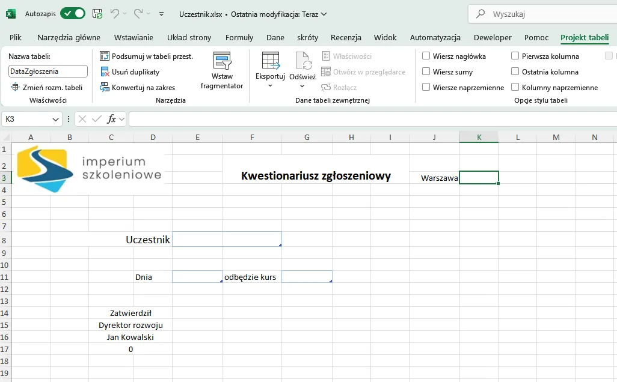Viewport: 617px width, 382px height.
Task: Click the Save icon in title bar
Action: tap(97, 13)
